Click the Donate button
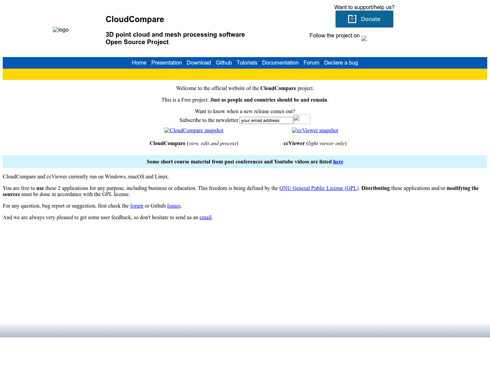This screenshot has height=367, width=490. (364, 19)
